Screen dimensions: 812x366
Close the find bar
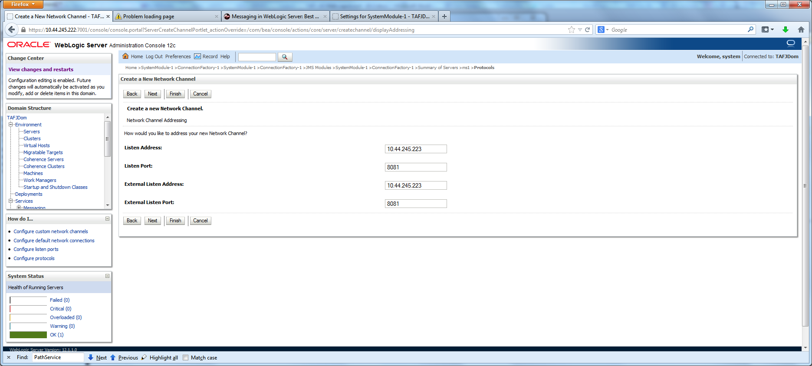[9, 357]
